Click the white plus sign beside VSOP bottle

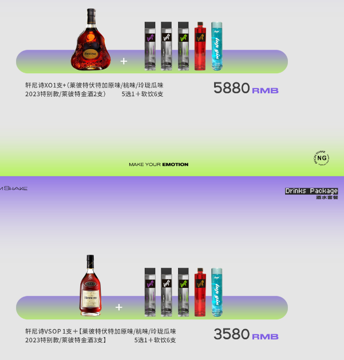[x=118, y=307]
